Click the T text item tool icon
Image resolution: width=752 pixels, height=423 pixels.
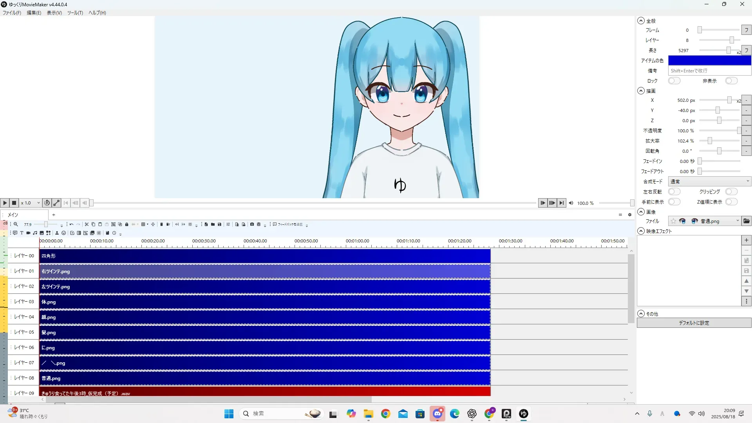pyautogui.click(x=22, y=233)
